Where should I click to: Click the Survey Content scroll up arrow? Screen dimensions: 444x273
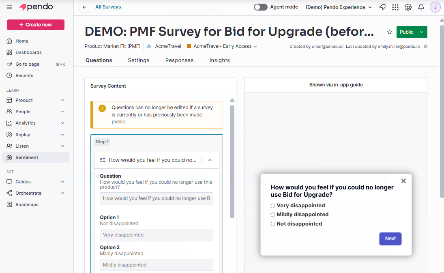(x=232, y=100)
